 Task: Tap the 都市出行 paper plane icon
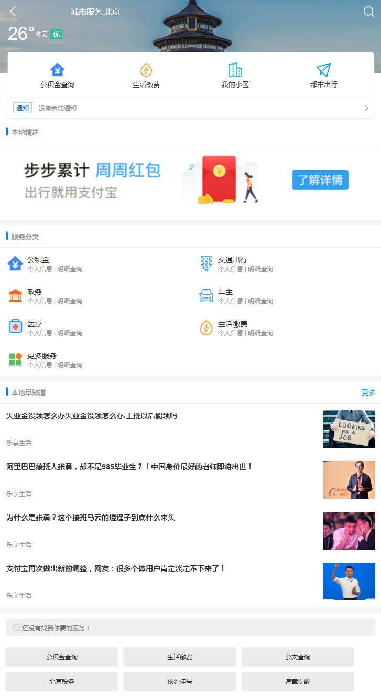tap(323, 70)
